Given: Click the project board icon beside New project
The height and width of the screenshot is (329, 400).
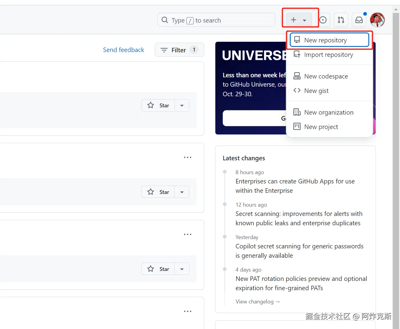Looking at the screenshot, I should coord(297,126).
